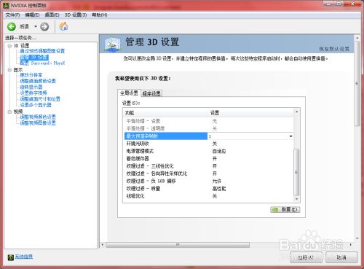Select 纹理过滤 - 各向异性采样优化 row

coord(209,174)
